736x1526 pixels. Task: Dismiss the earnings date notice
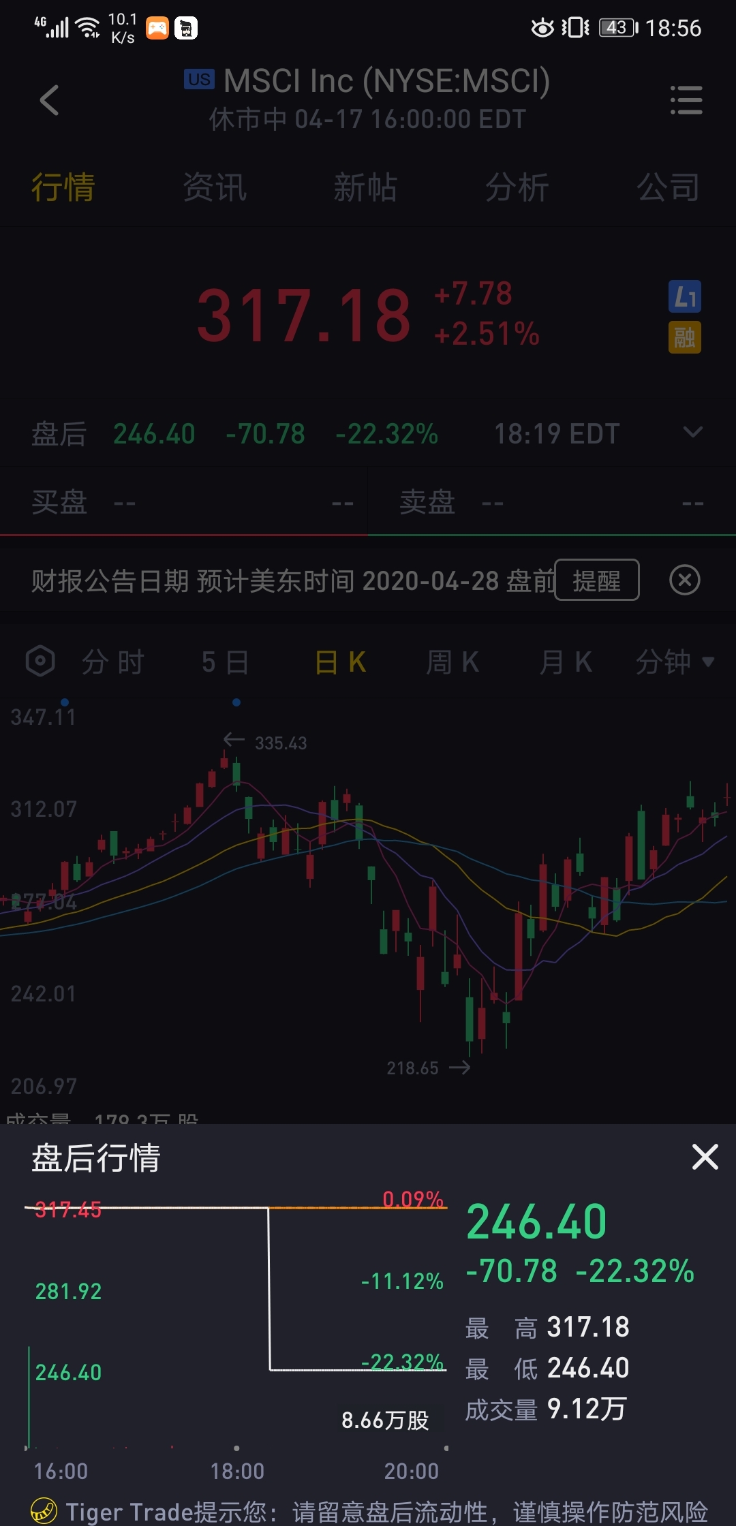click(685, 580)
